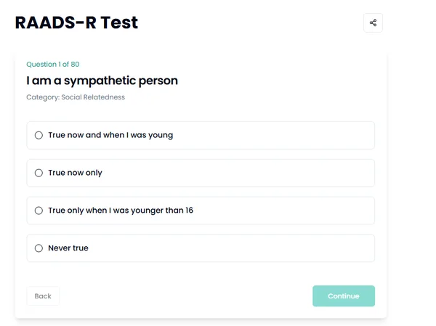This screenshot has width=436, height=326.
Task: Click the Continue button
Action: 344,296
